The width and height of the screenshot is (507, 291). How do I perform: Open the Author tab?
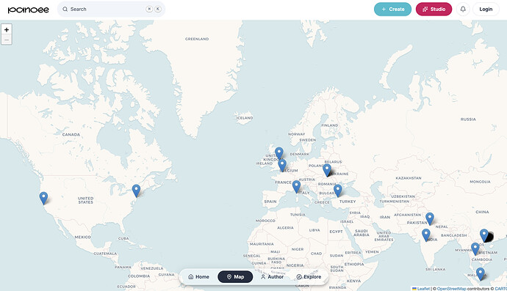273,277
